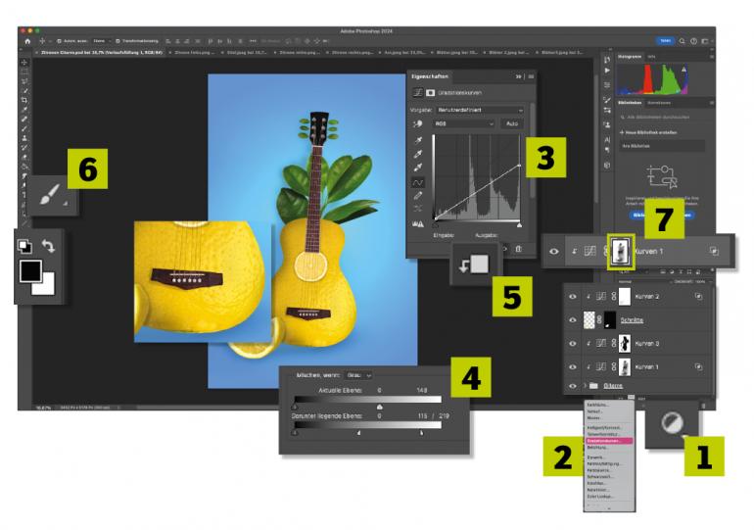Click curves white input slider triangle
The width and height of the screenshot is (754, 530).
pos(519,225)
